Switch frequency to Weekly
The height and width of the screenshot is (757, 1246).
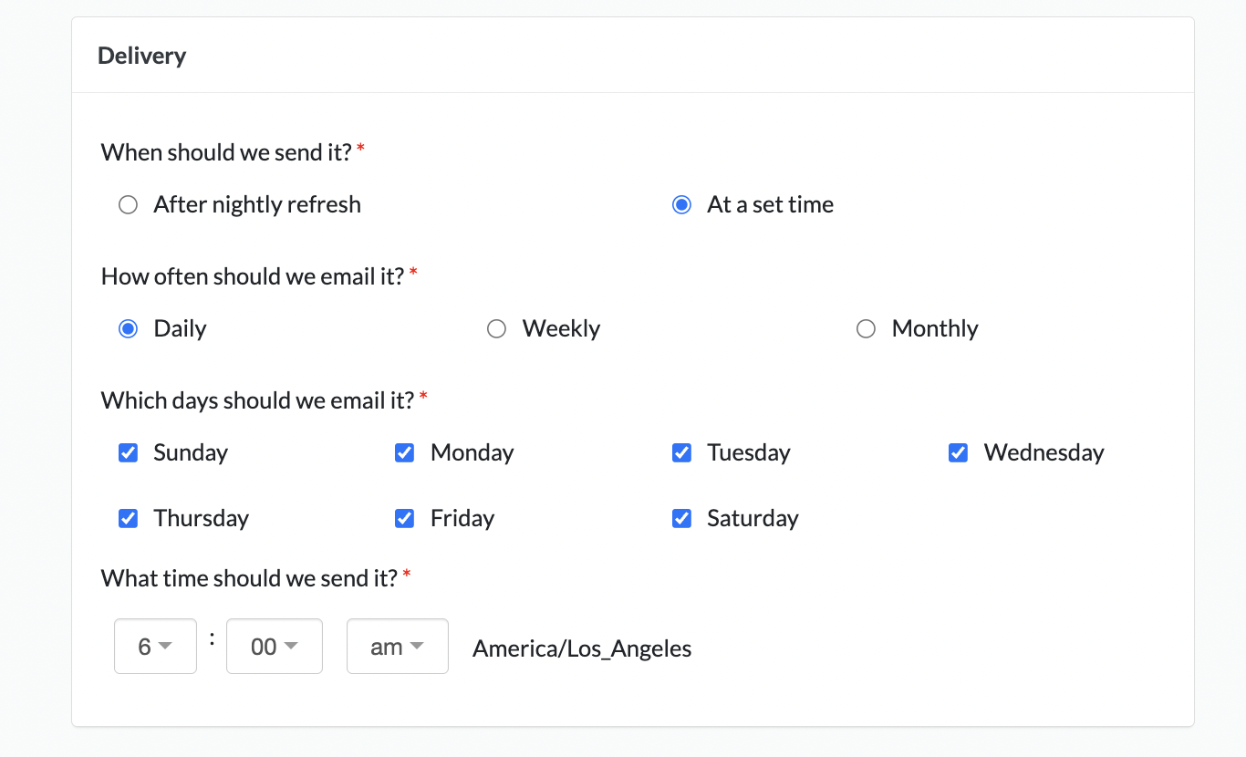[496, 329]
